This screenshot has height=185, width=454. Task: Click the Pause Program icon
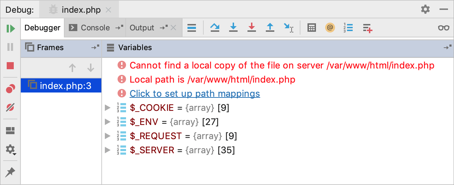pos(11,47)
